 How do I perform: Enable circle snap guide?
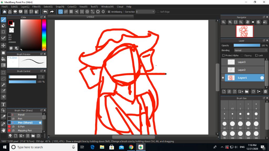87,12
